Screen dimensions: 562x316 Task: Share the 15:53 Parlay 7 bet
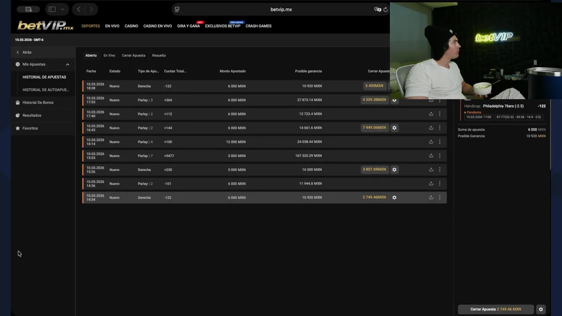point(431,156)
